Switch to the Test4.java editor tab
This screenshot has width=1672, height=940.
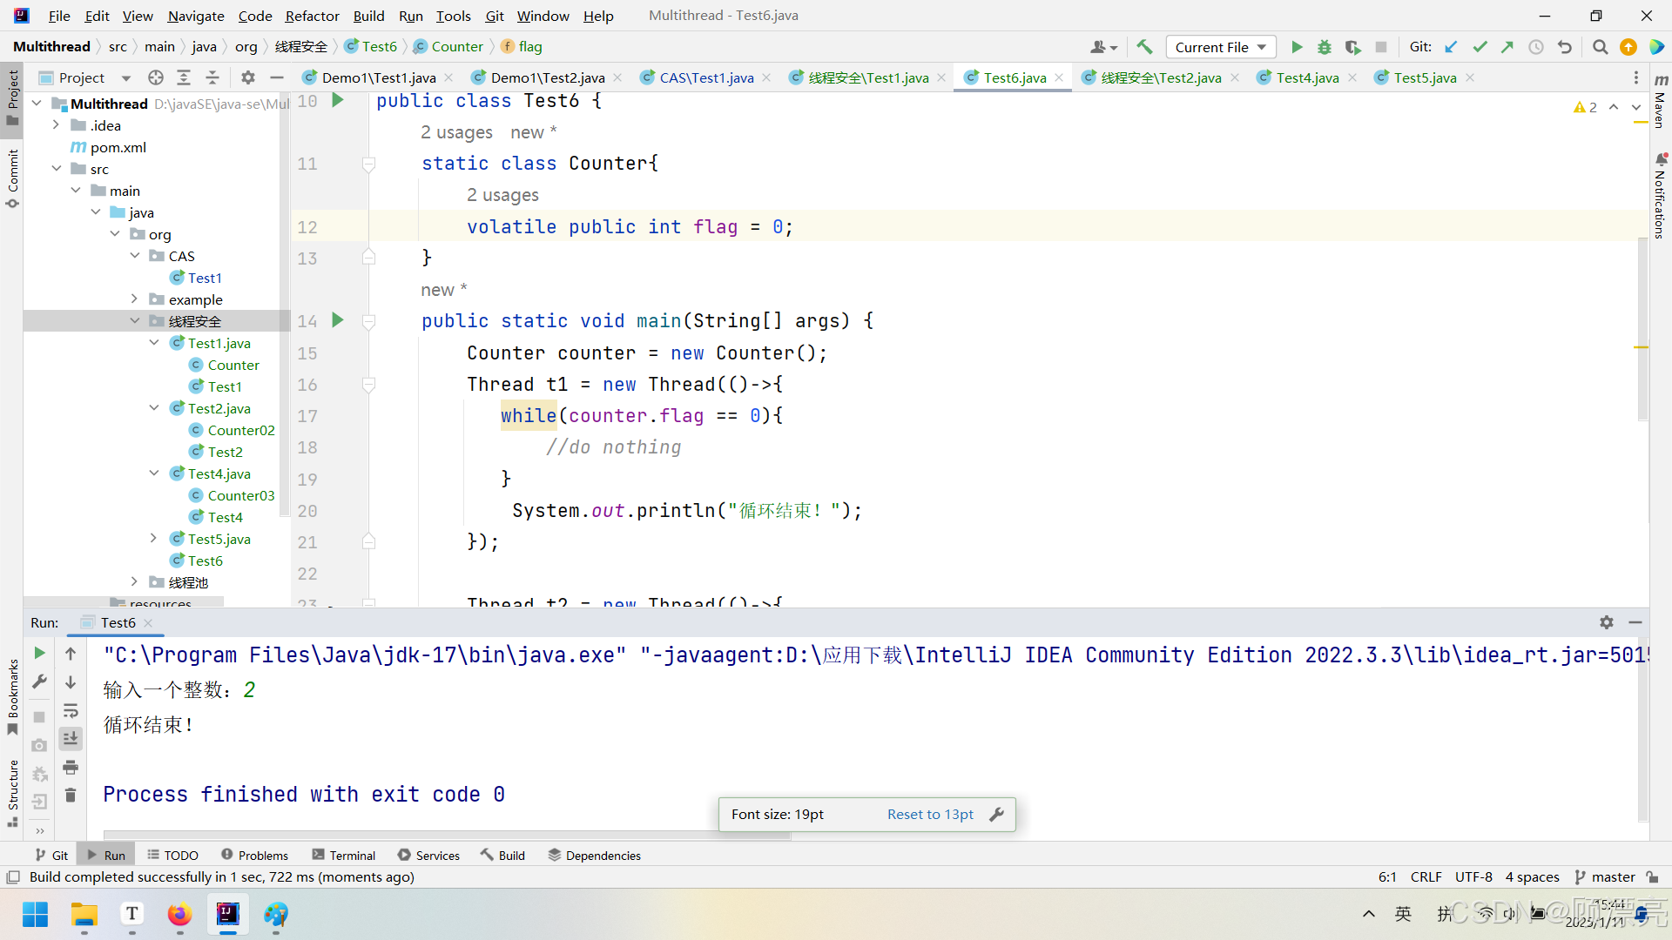pos(1306,77)
